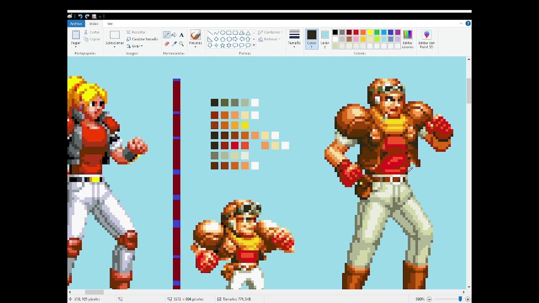The width and height of the screenshot is (539, 303).
Task: Select the Magnifier tool
Action: 181,44
